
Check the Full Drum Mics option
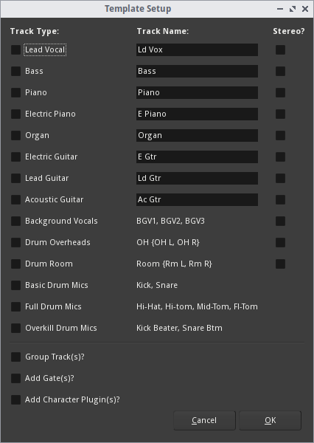[x=15, y=306]
